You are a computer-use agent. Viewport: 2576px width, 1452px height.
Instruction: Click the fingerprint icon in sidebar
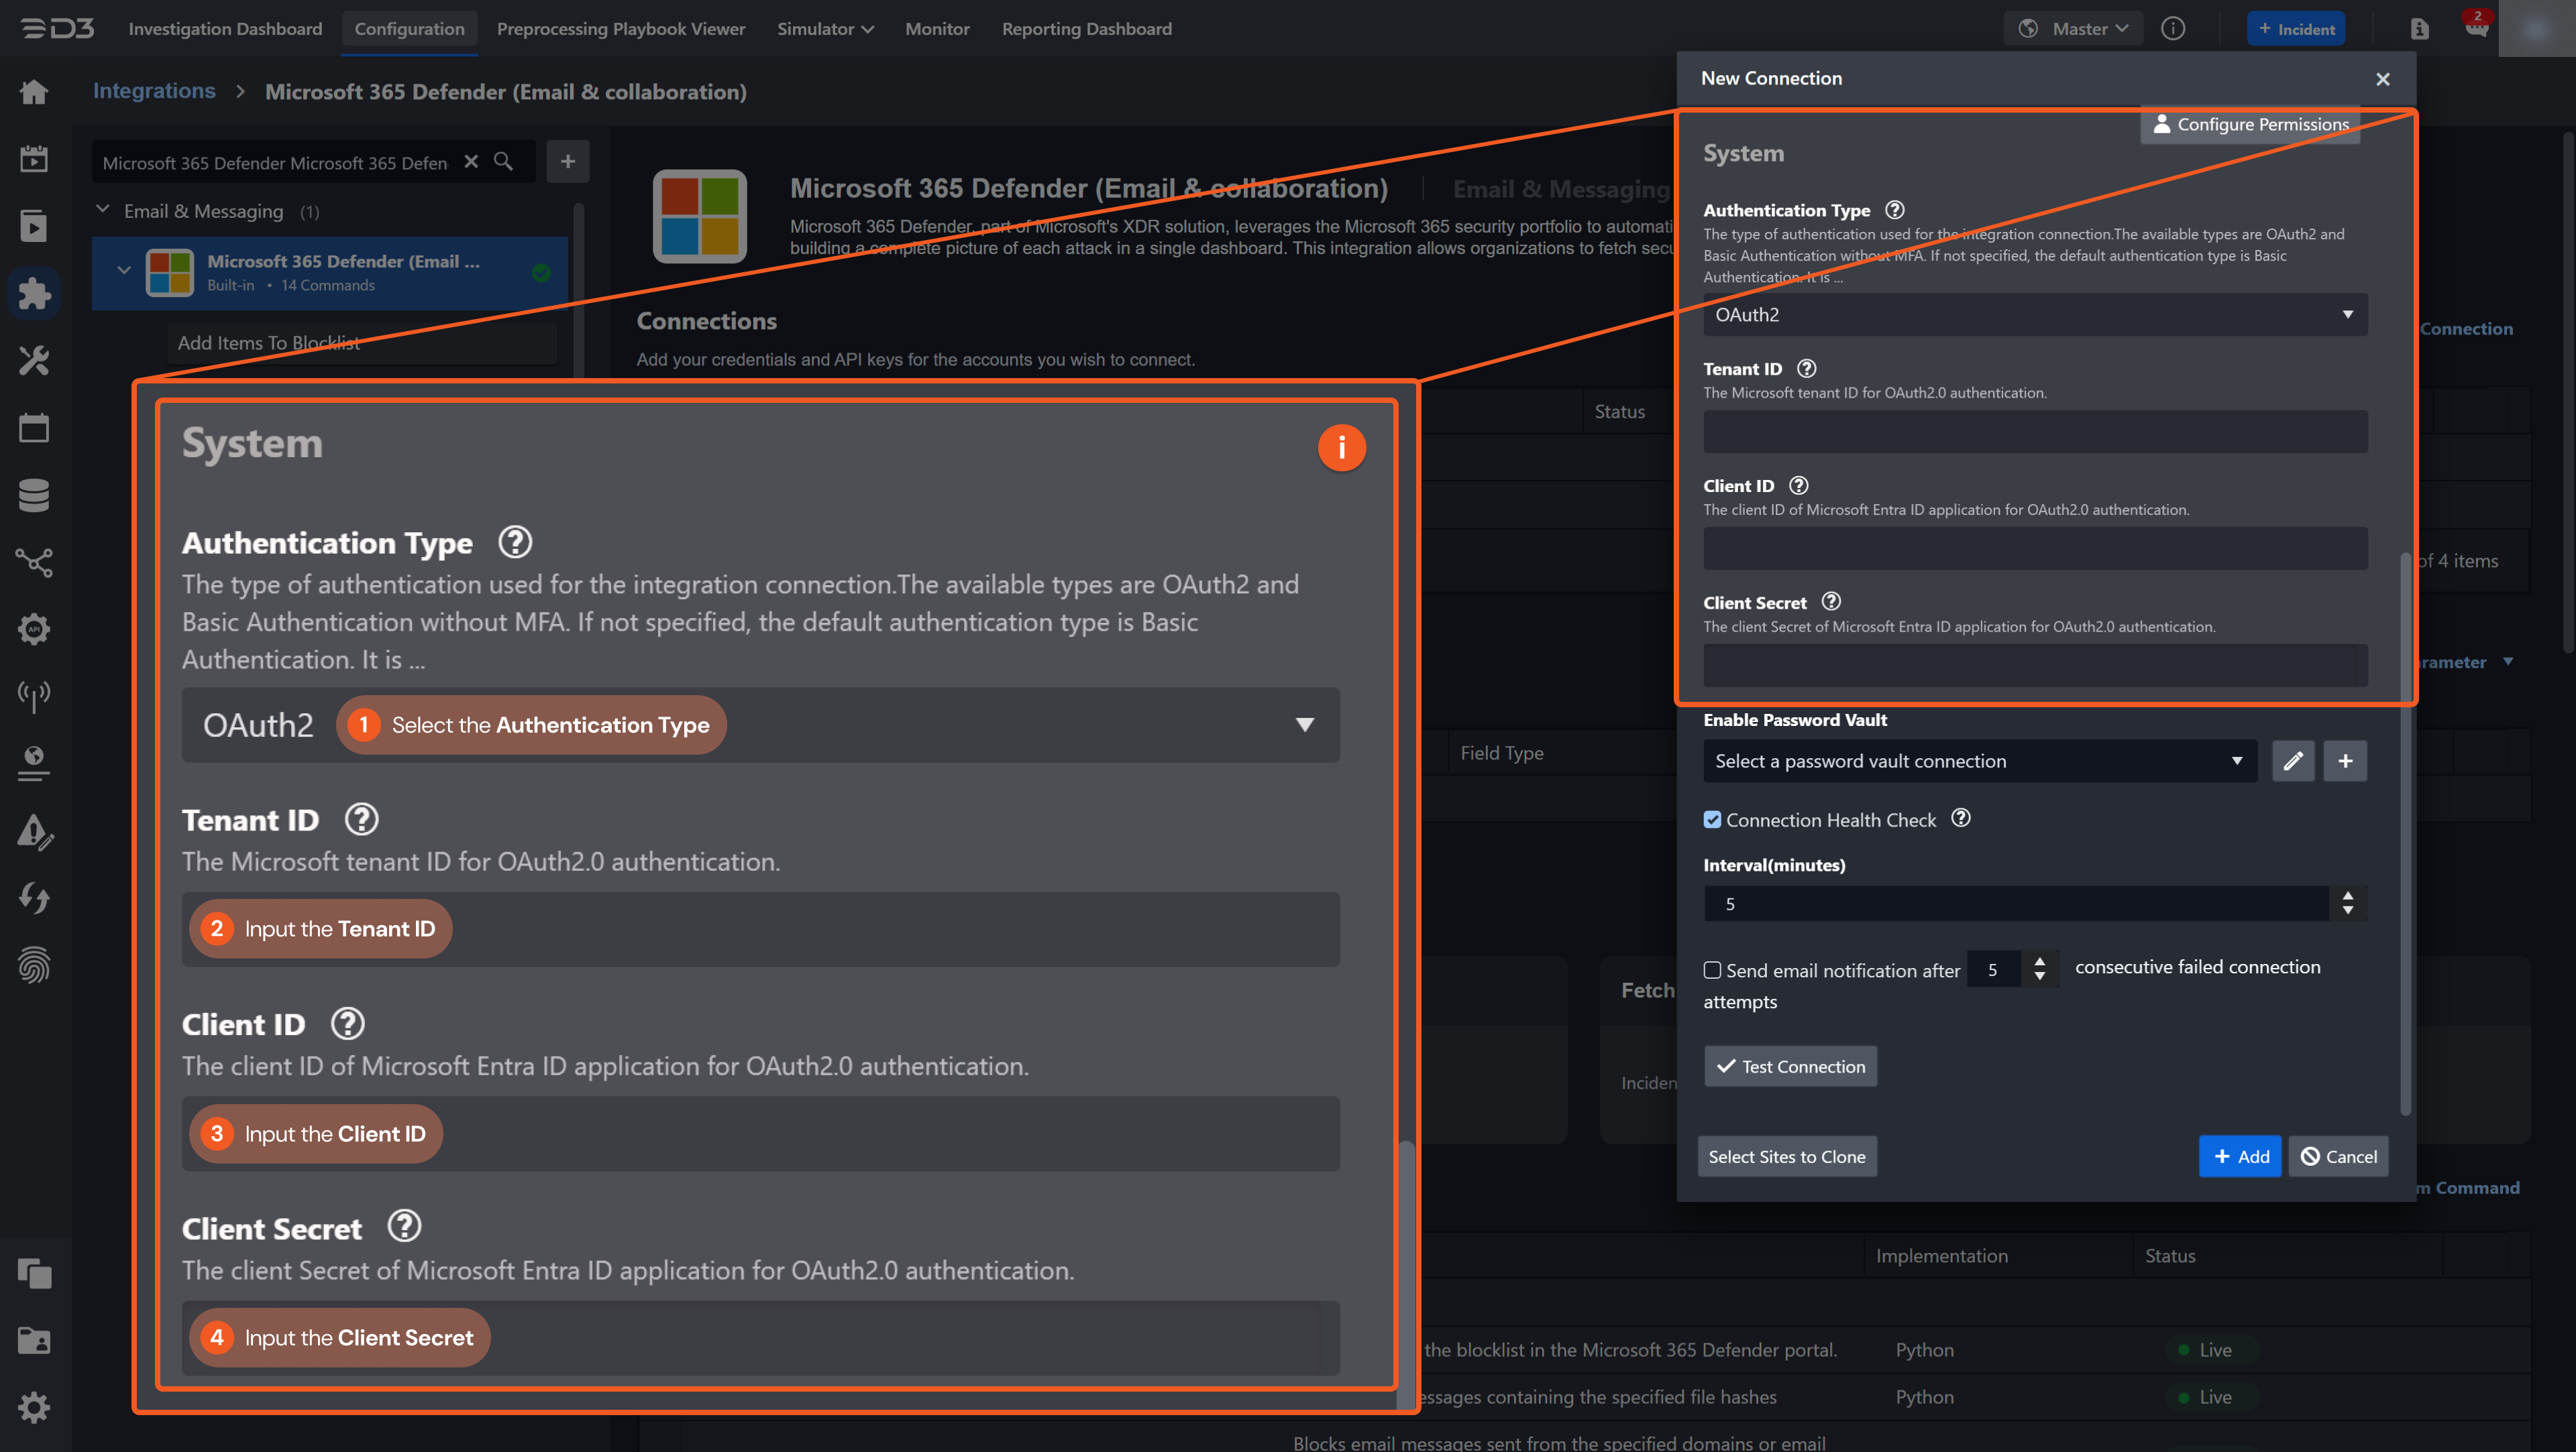pyautogui.click(x=34, y=965)
